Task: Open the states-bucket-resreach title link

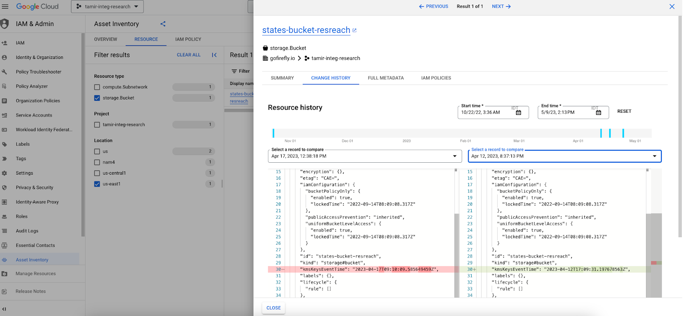Action: click(x=306, y=30)
